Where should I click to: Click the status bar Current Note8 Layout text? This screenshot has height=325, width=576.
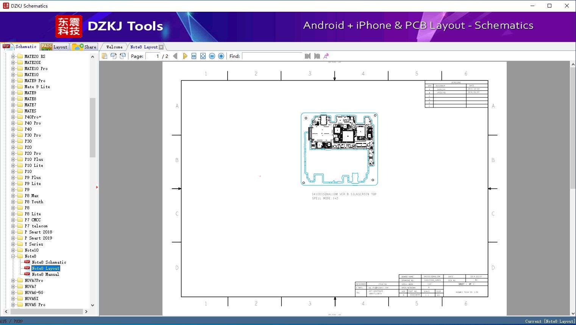pos(549,321)
